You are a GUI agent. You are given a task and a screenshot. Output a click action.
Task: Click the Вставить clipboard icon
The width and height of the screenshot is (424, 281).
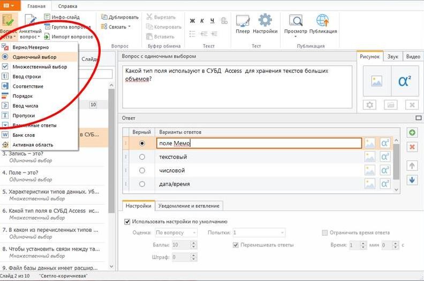tap(149, 36)
